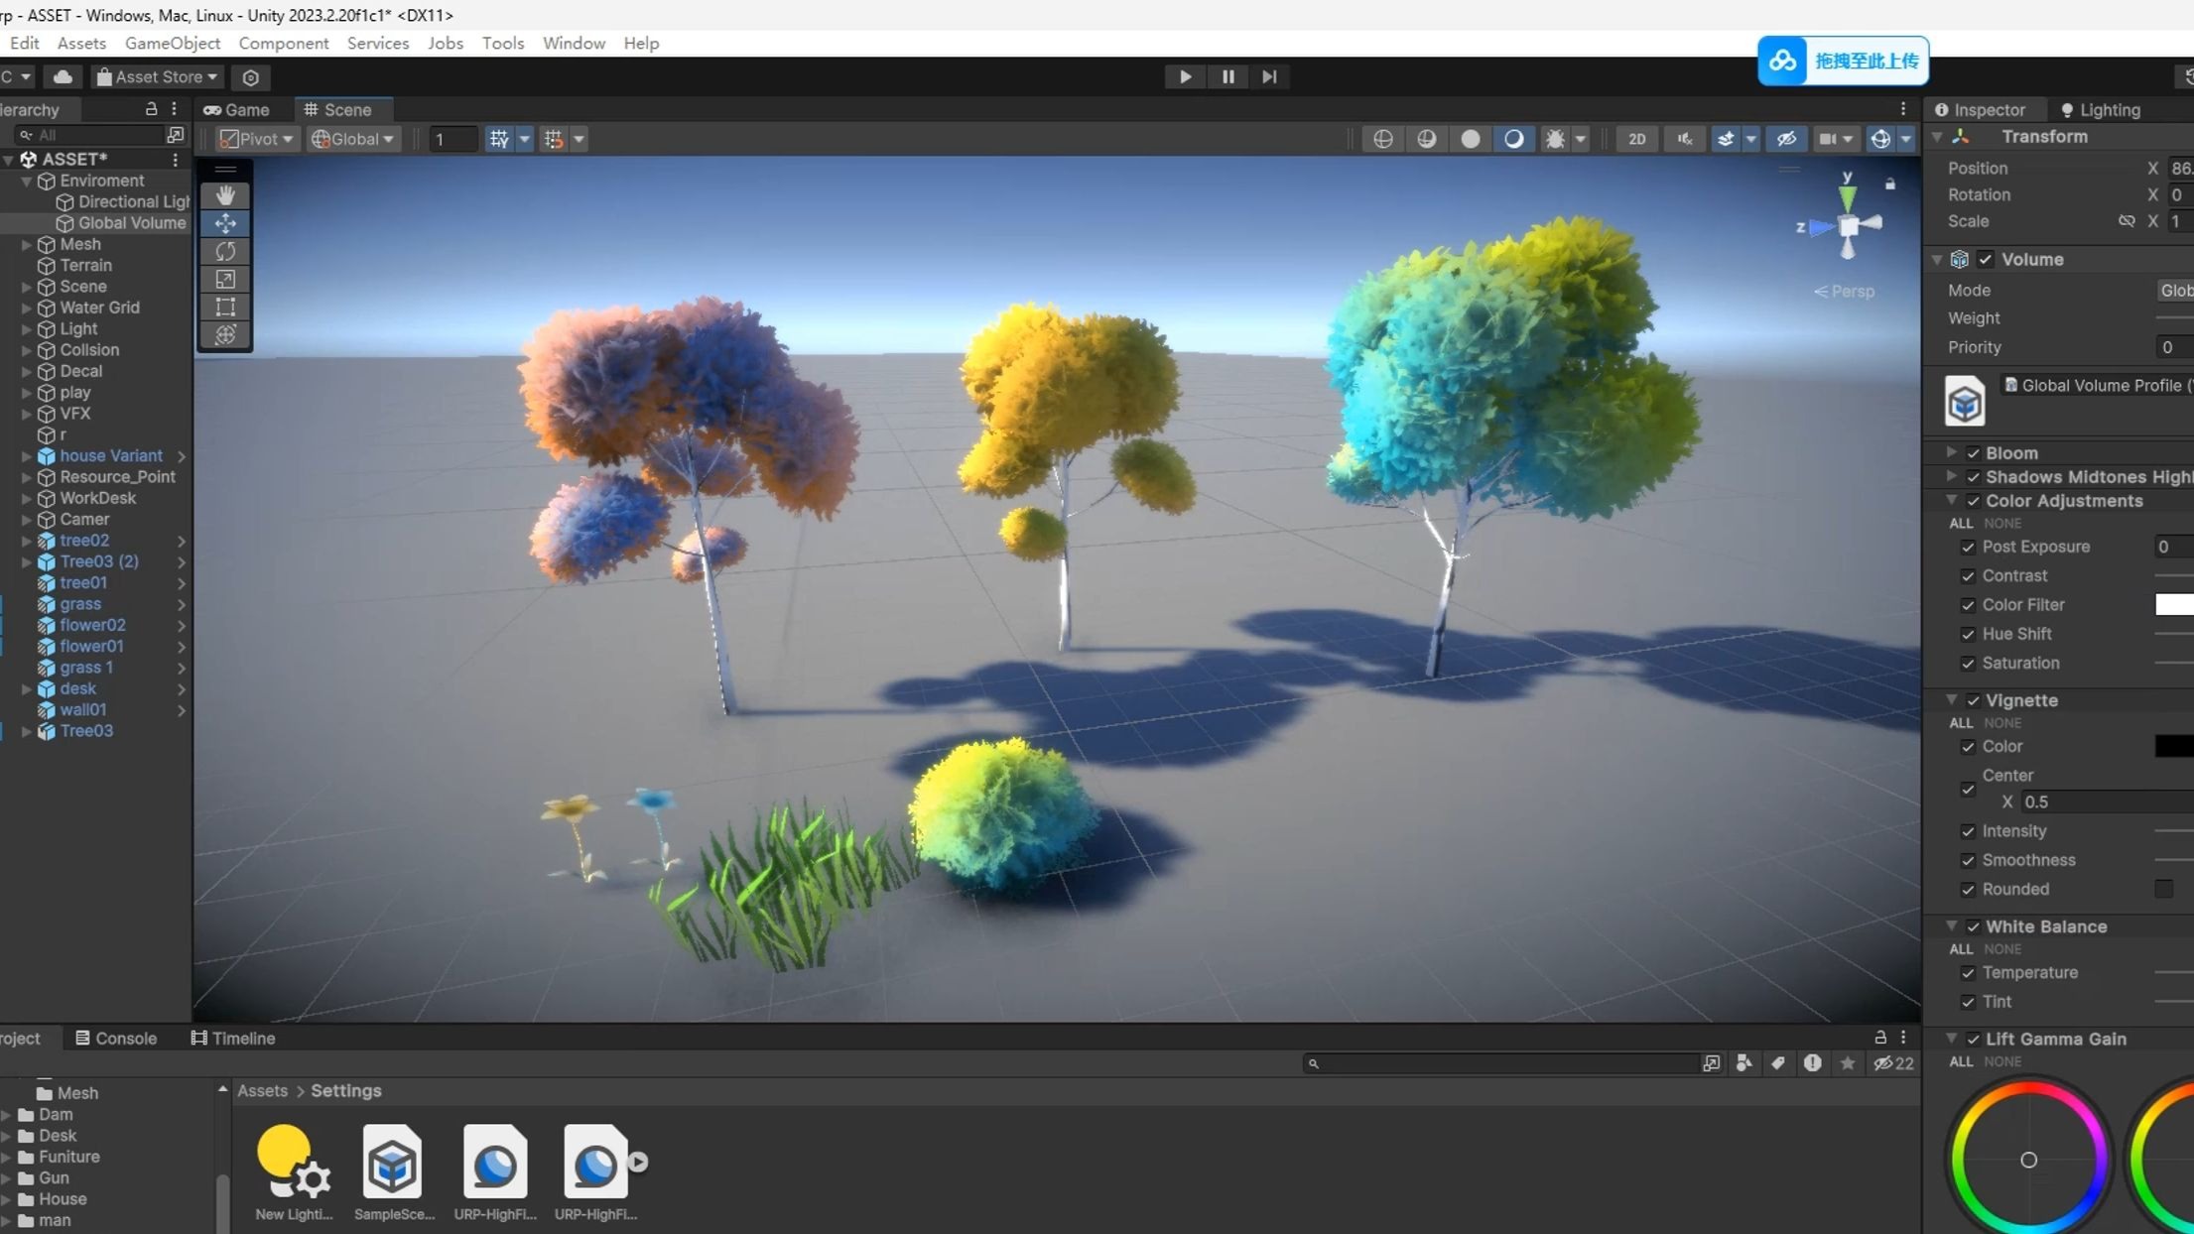The height and width of the screenshot is (1234, 2194).
Task: Open scene camera settings icon
Action: 1827,139
